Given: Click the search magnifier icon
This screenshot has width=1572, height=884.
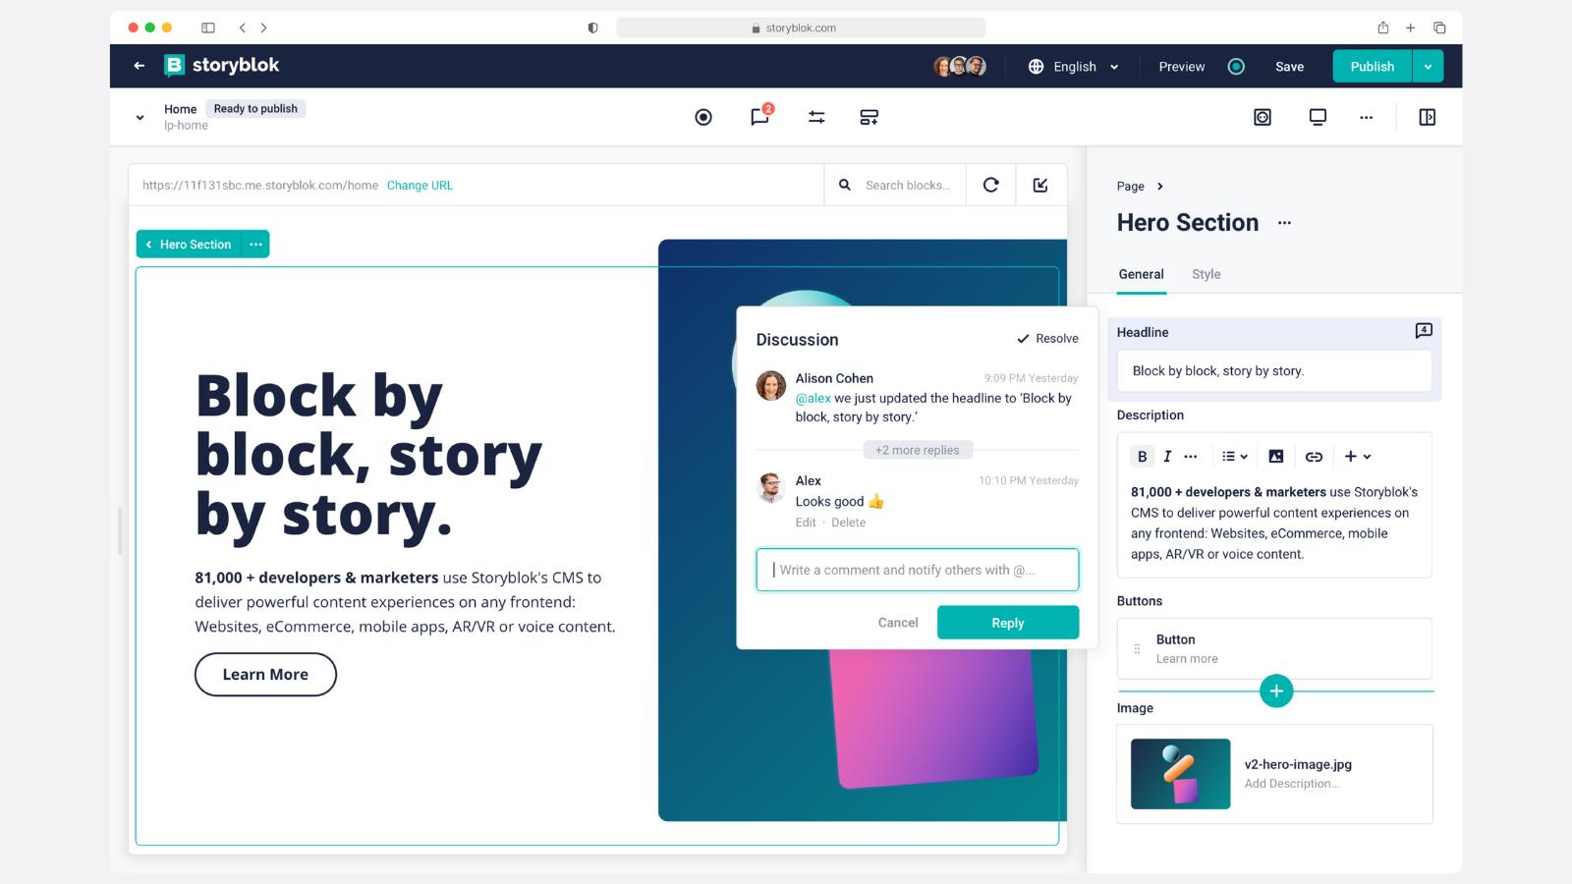Looking at the screenshot, I should [x=845, y=185].
